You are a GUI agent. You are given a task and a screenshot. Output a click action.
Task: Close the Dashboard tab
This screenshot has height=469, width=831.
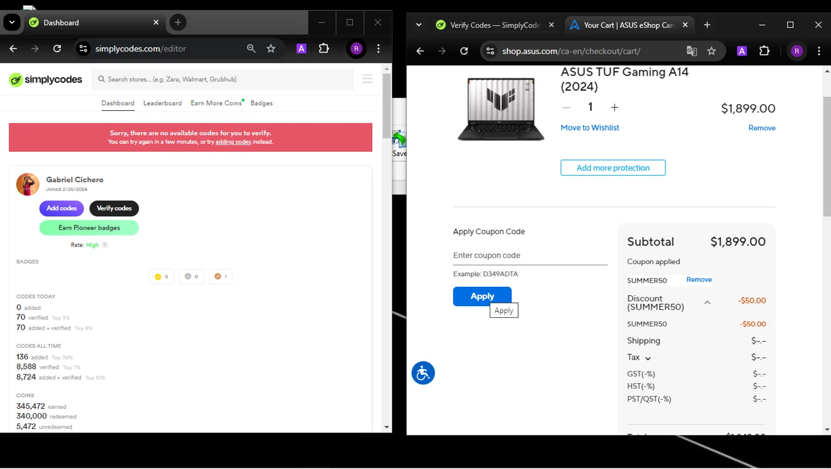pos(156,23)
